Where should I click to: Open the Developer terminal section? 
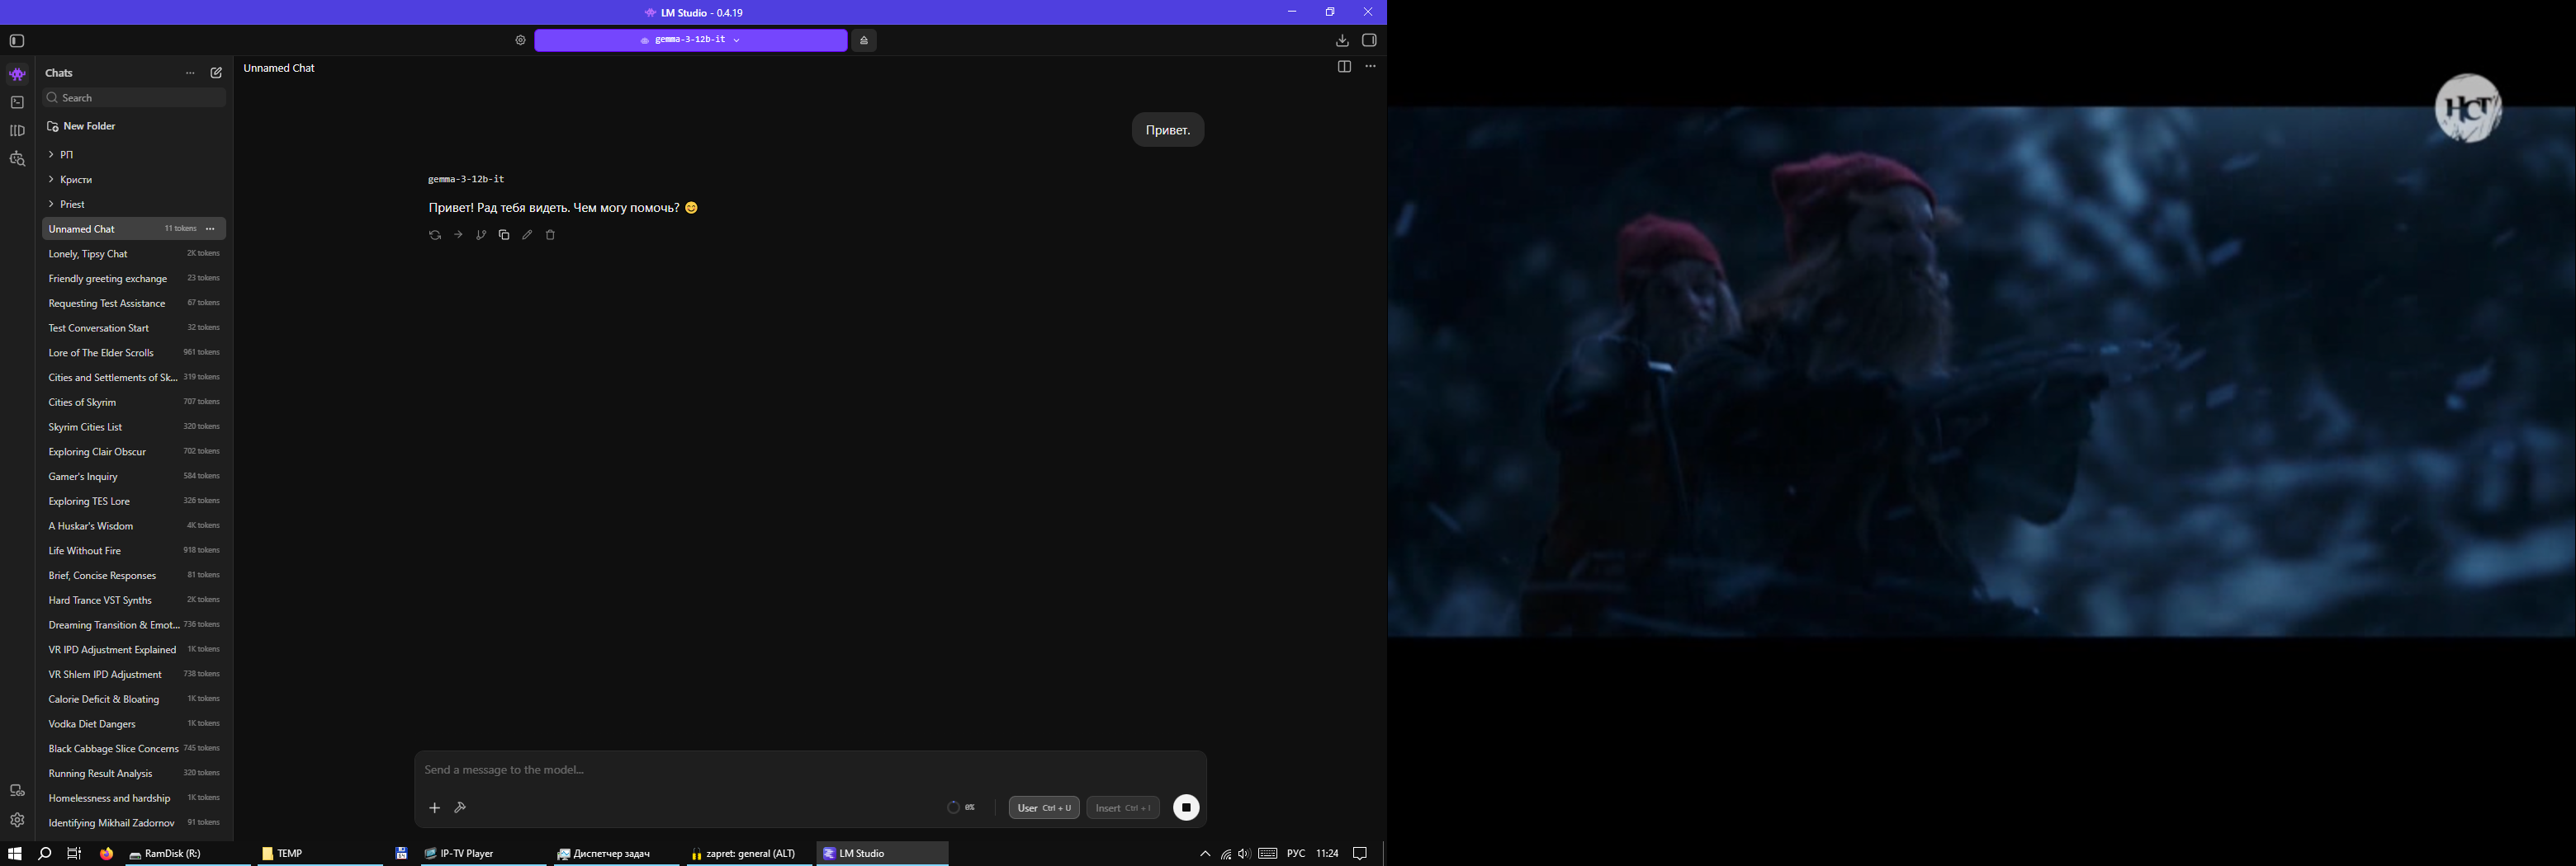tap(17, 102)
